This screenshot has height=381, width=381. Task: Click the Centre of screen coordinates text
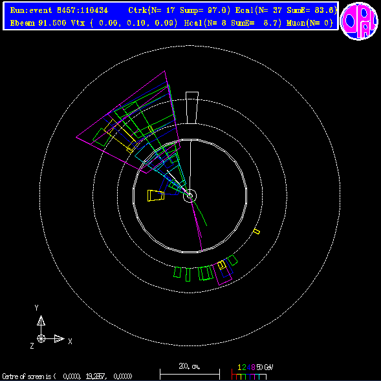67,376
